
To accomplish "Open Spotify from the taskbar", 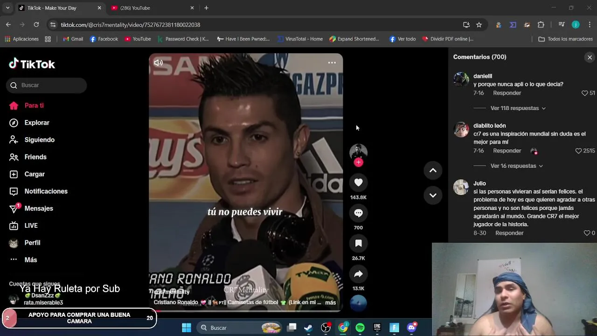I will point(360,328).
